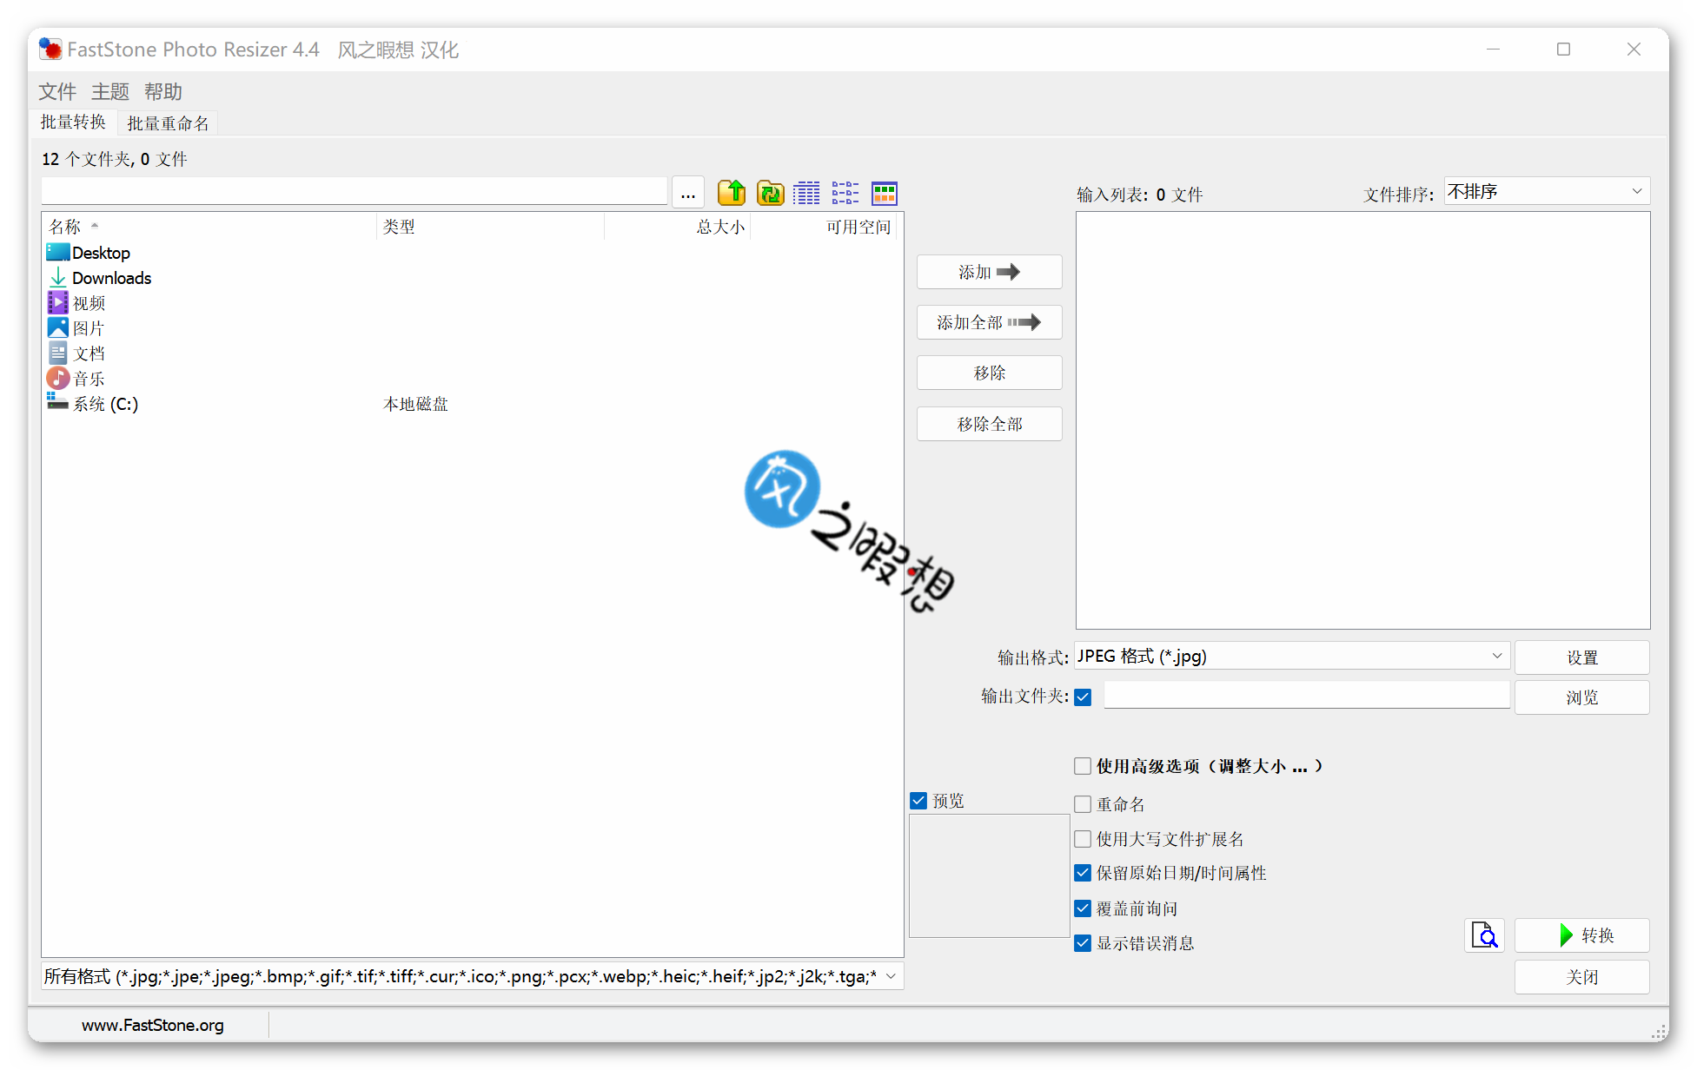Open the 主题 menu
1697x1070 pixels.
click(110, 91)
